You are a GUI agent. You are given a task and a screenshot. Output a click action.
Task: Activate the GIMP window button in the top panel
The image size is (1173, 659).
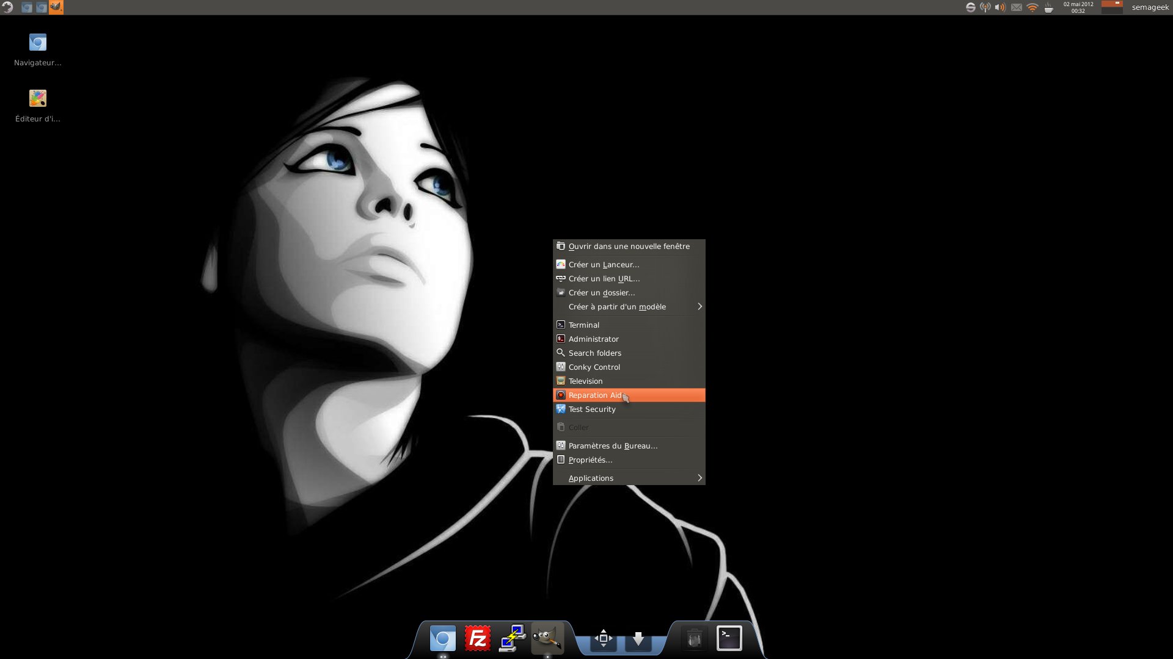point(56,7)
